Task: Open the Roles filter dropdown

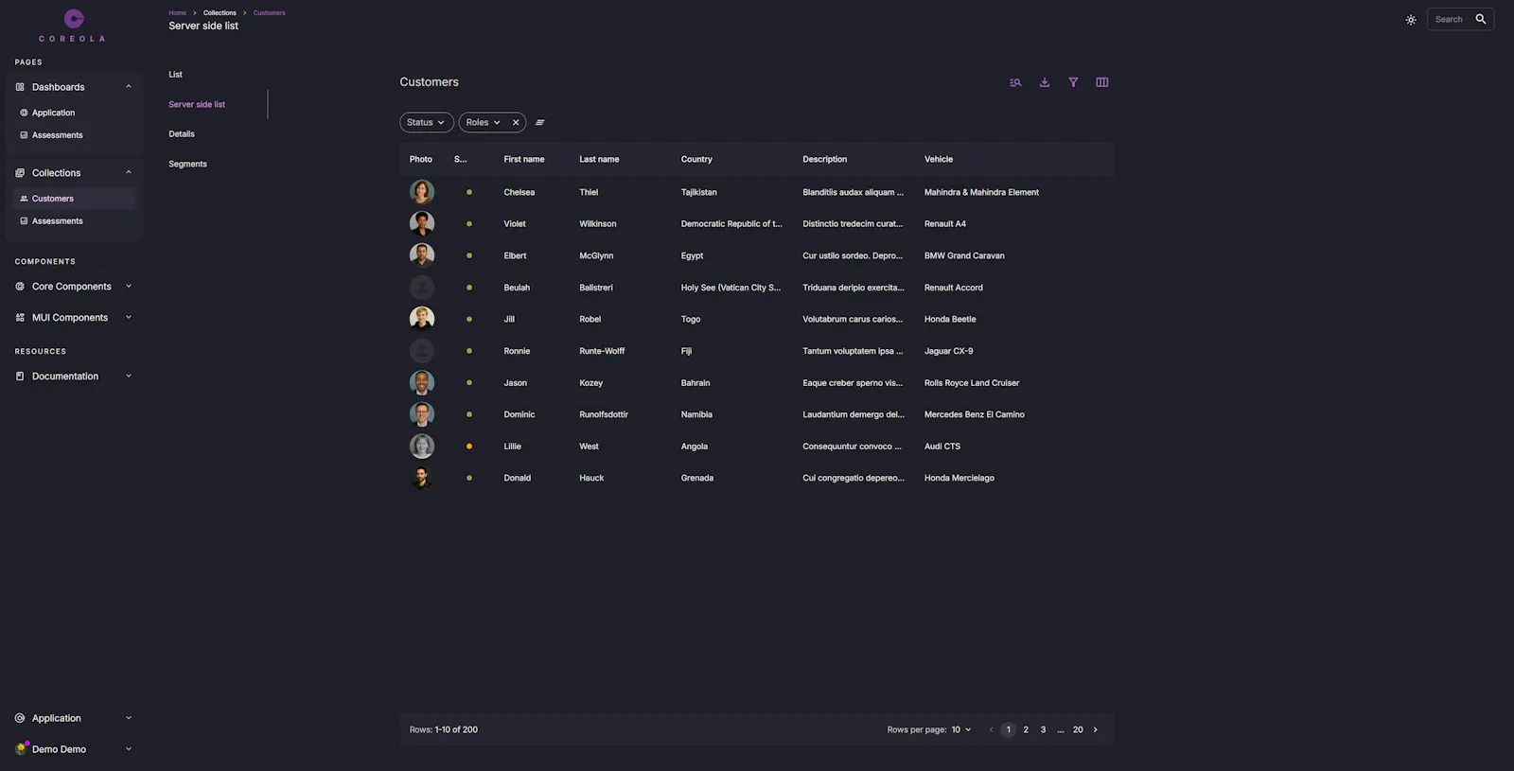Action: 484,122
